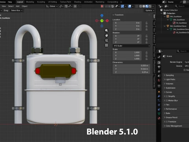Toggle proportional editing button in header
Image resolution: width=189 pixels, height=142 pixels.
75,6
